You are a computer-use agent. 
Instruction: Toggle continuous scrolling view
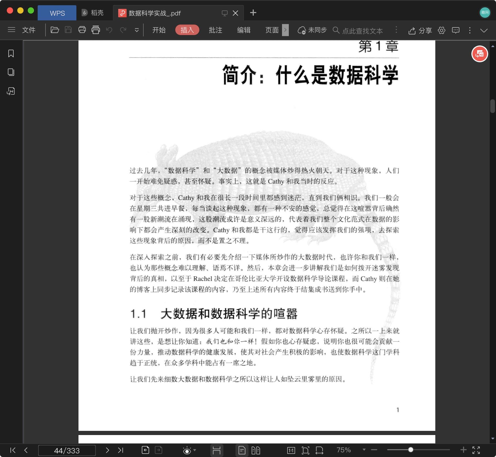(x=217, y=450)
